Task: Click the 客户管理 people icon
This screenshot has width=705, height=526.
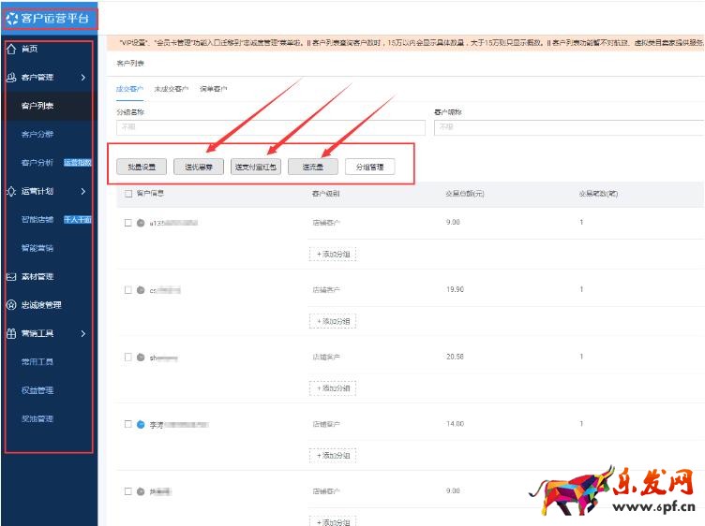Action: (x=11, y=78)
